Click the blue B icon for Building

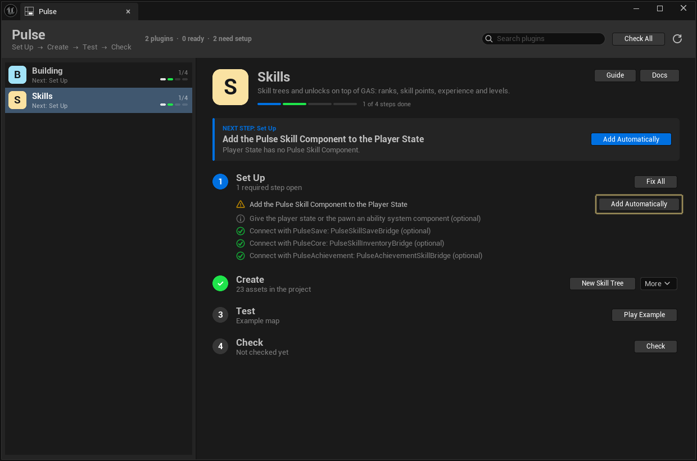[x=17, y=75]
